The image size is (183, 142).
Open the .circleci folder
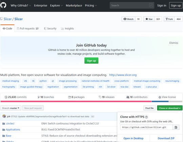[x=10, y=123]
